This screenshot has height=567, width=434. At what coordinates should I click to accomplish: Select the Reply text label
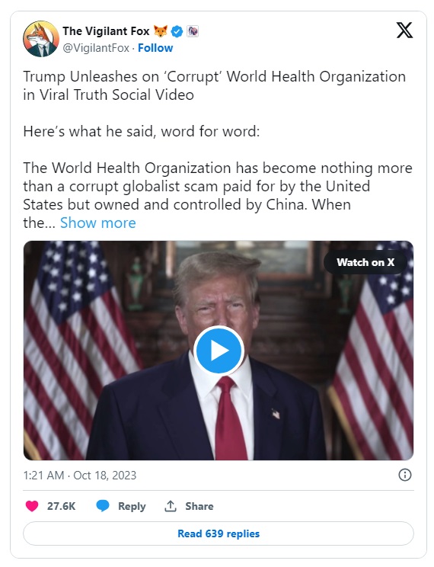pyautogui.click(x=132, y=506)
